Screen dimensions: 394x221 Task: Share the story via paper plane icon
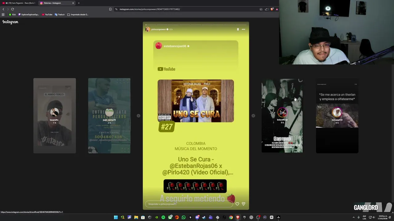(243, 204)
